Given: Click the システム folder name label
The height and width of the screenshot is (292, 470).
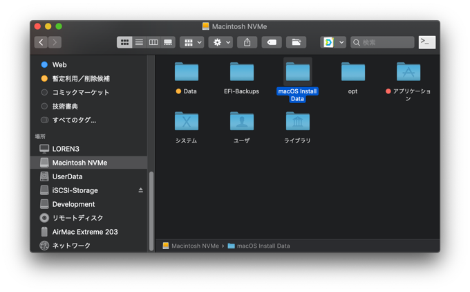Looking at the screenshot, I should 186,140.
